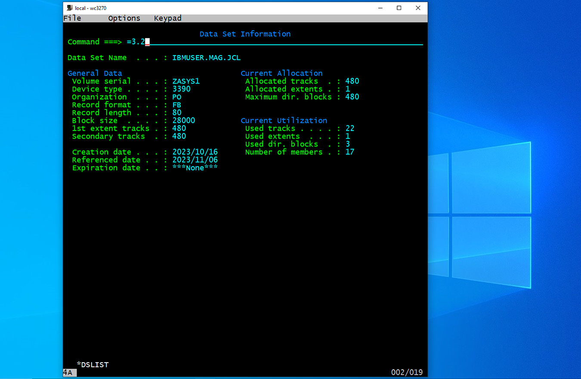Viewport: 581px width, 379px height.
Task: Click the Current Utilization section heading
Action: (x=284, y=121)
